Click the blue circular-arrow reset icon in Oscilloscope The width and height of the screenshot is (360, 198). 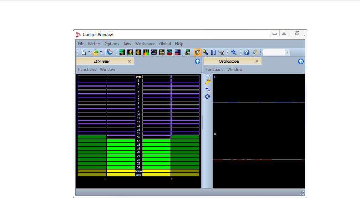click(208, 97)
